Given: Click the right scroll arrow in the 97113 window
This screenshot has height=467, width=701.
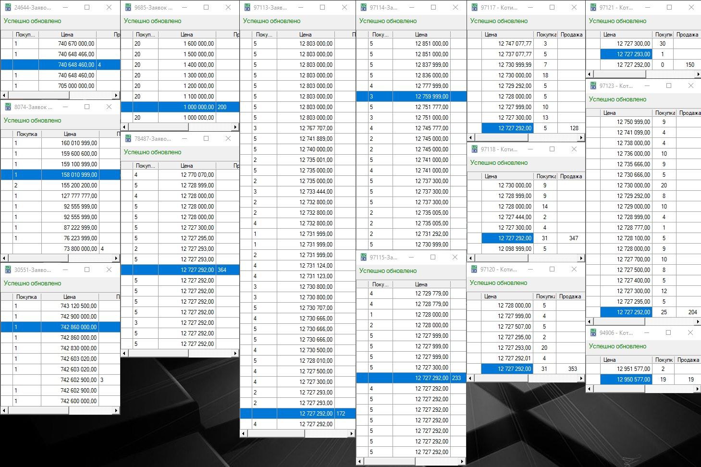Looking at the screenshot, I should coord(352,433).
